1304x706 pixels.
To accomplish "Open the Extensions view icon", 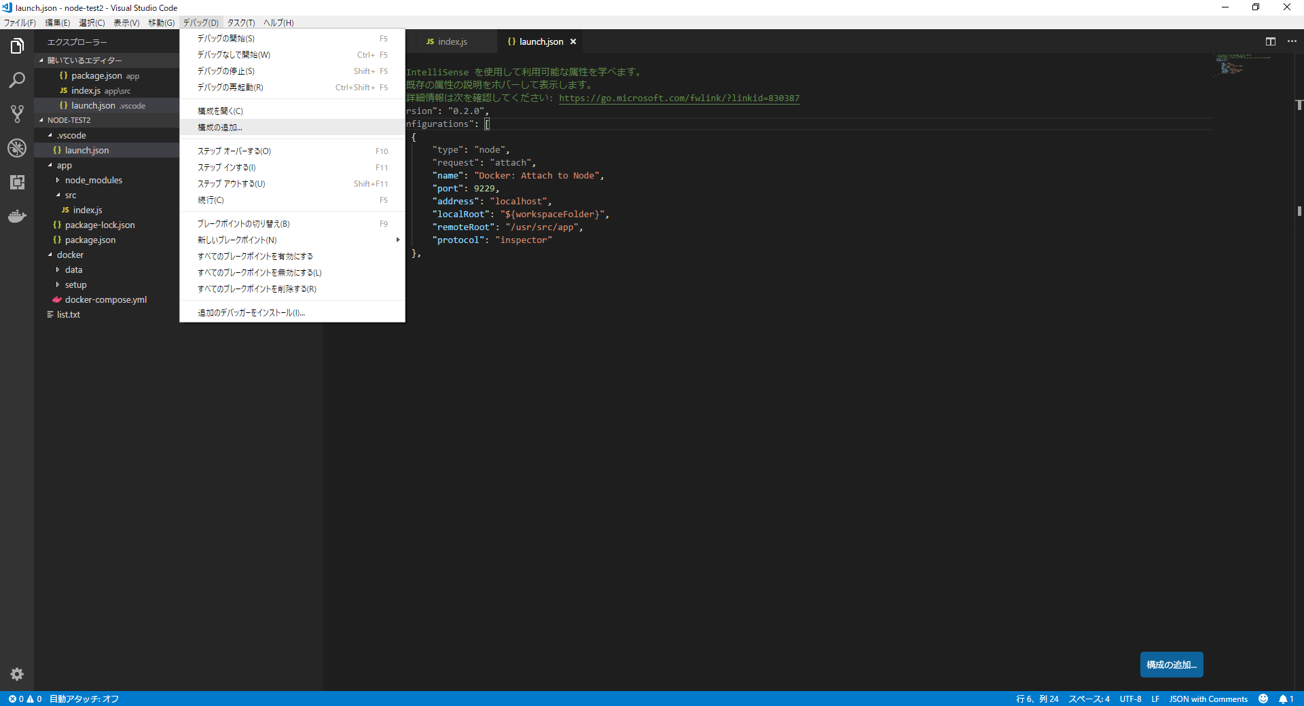I will [16, 182].
